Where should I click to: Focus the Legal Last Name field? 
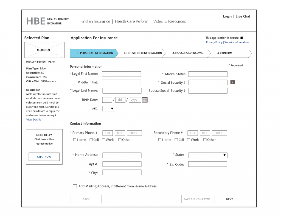pyautogui.click(x=122, y=91)
